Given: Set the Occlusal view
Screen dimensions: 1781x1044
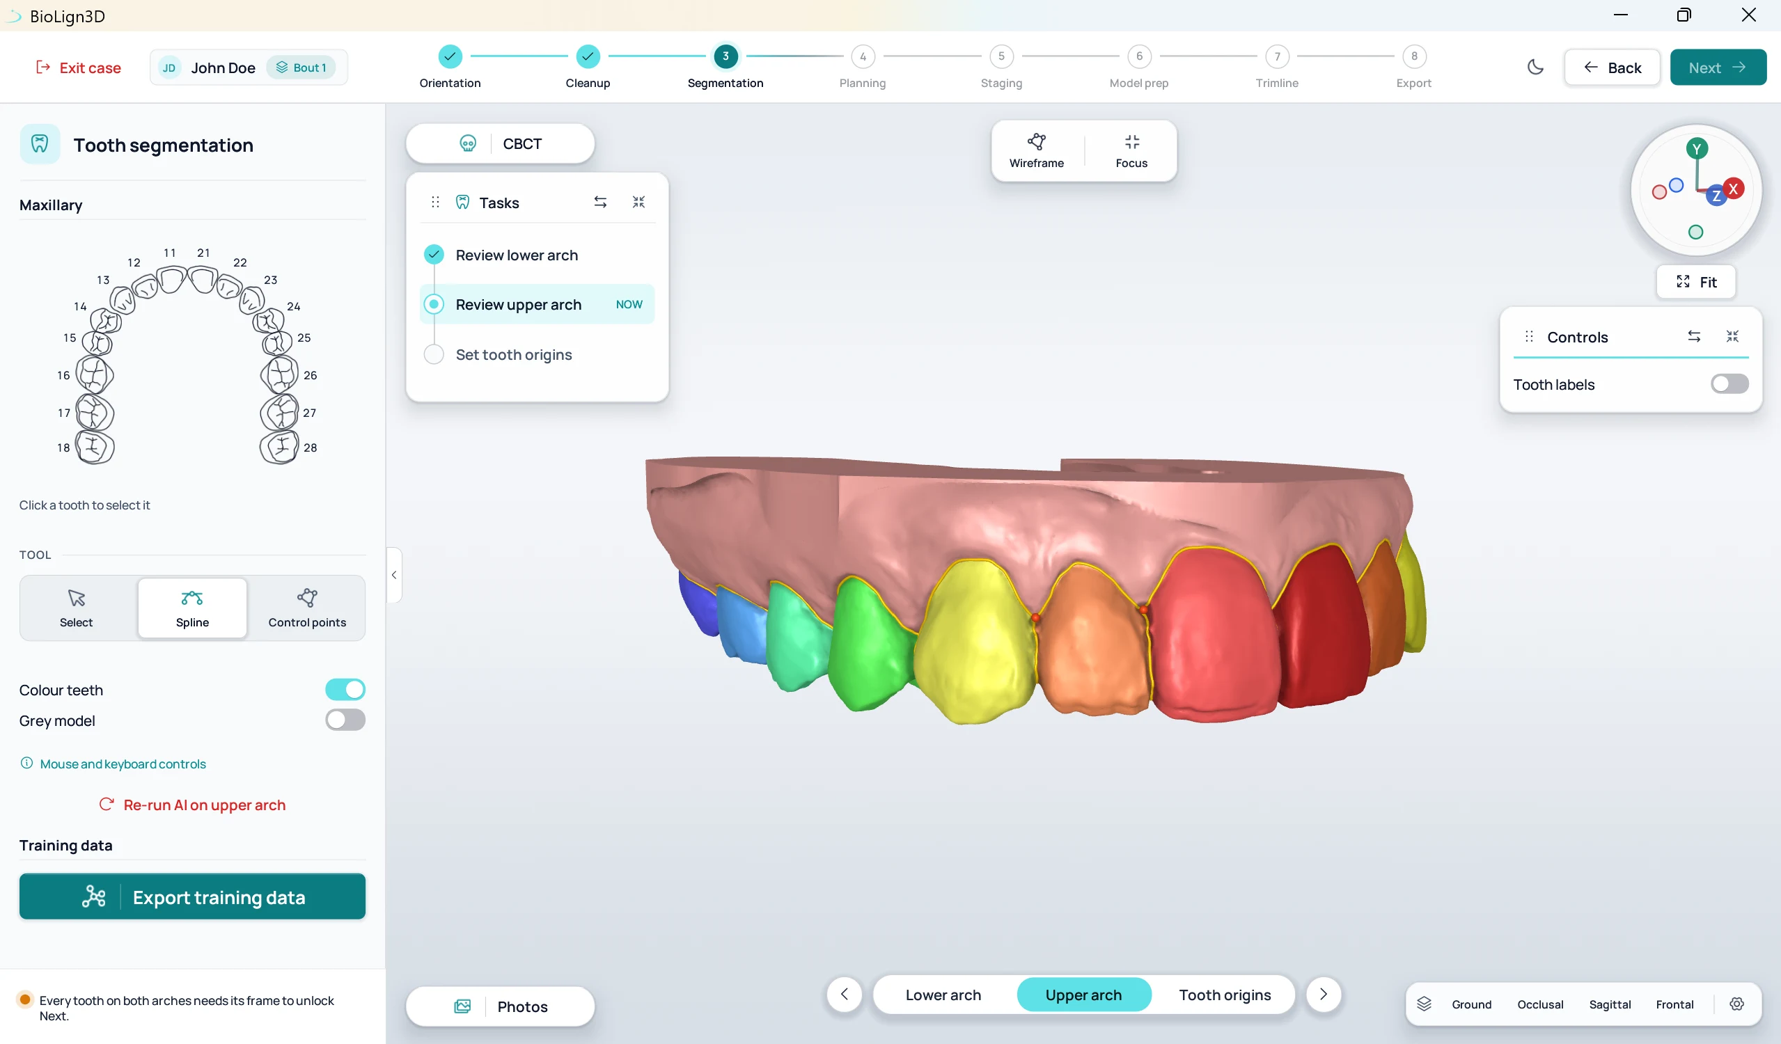Looking at the screenshot, I should click(x=1540, y=1004).
